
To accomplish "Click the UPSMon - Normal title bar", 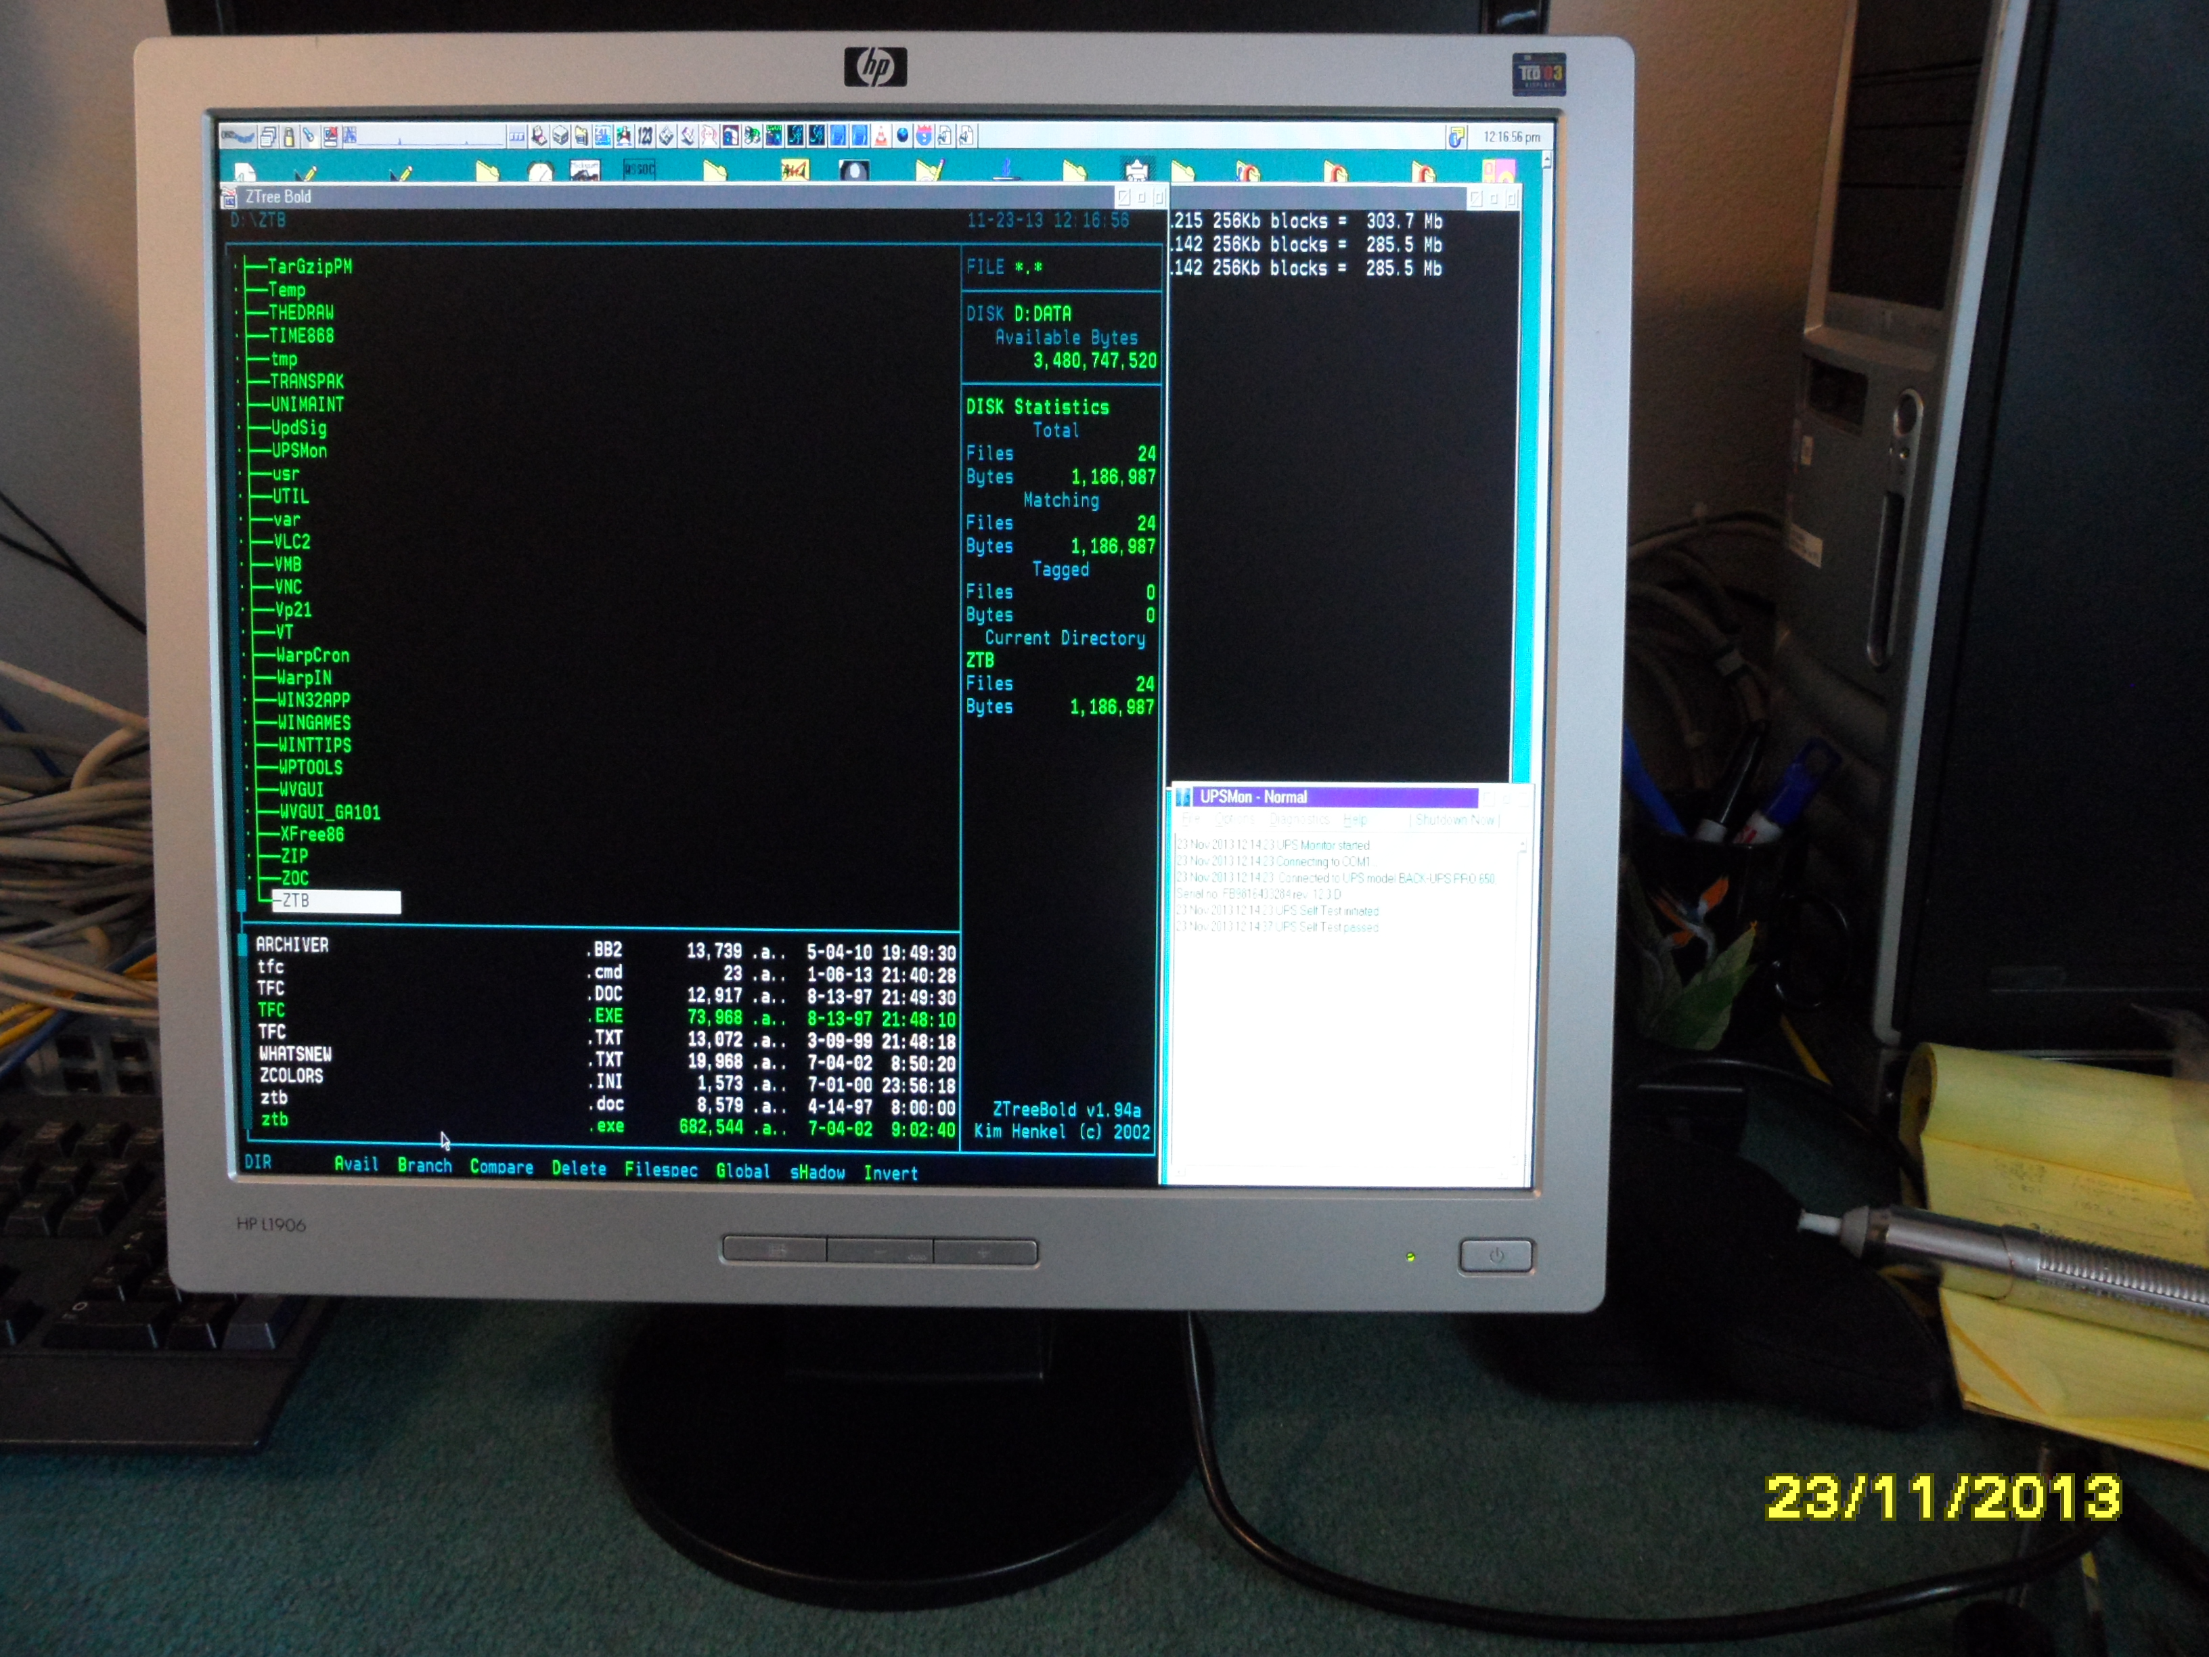I will click(1336, 798).
